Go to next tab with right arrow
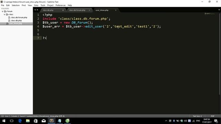 (37, 10)
